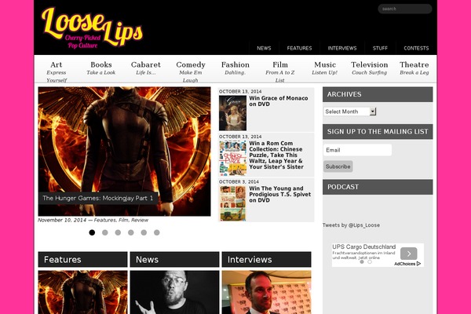
Task: Select the first slideshow dot
Action: pos(92,232)
